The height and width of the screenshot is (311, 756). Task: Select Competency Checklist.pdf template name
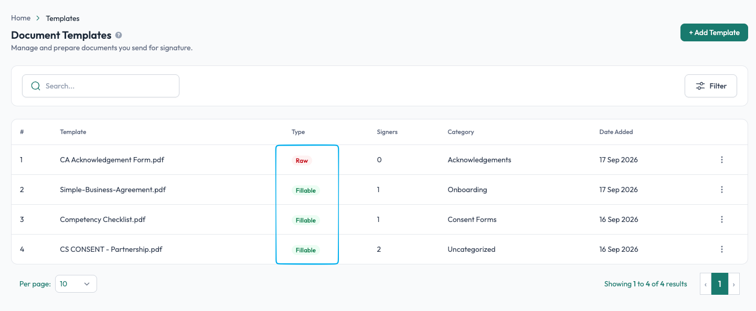[103, 219]
